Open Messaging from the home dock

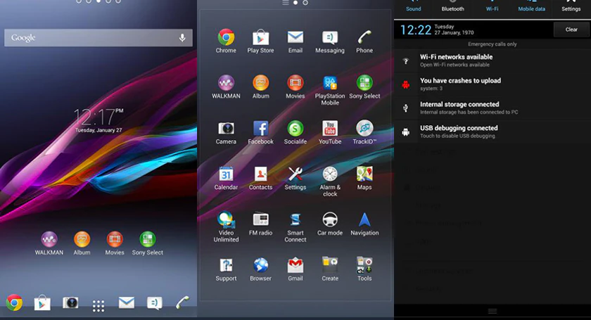[x=155, y=302]
